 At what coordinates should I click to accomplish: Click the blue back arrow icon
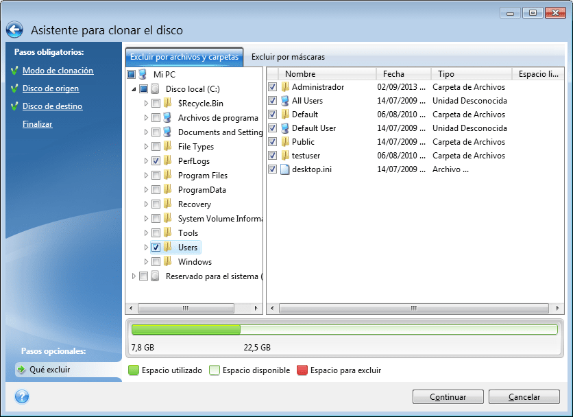(x=15, y=30)
